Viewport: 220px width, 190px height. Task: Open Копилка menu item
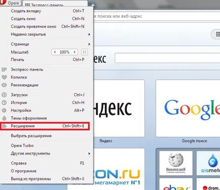47,77
